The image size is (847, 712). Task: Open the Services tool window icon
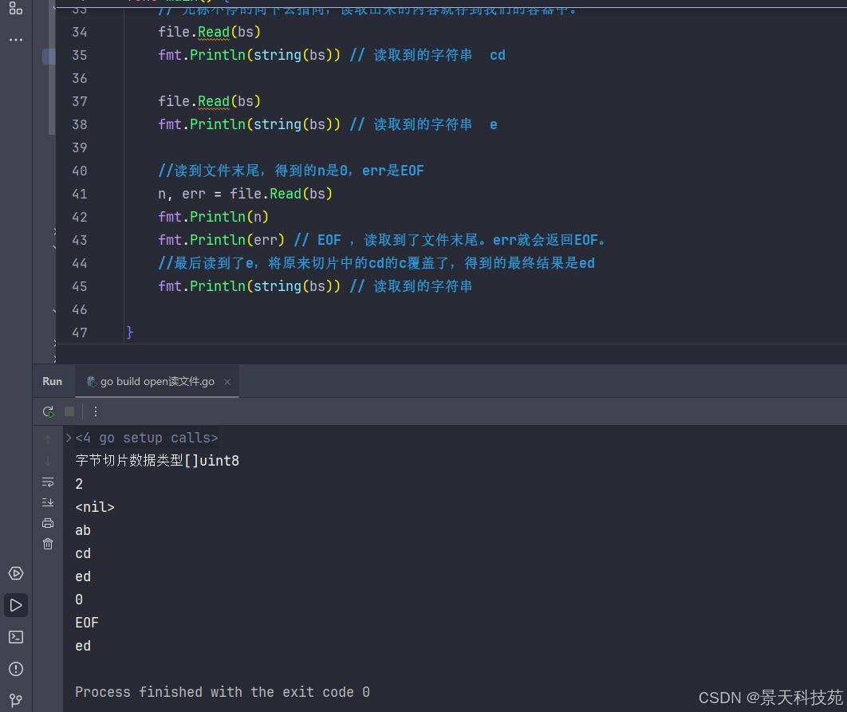point(16,573)
